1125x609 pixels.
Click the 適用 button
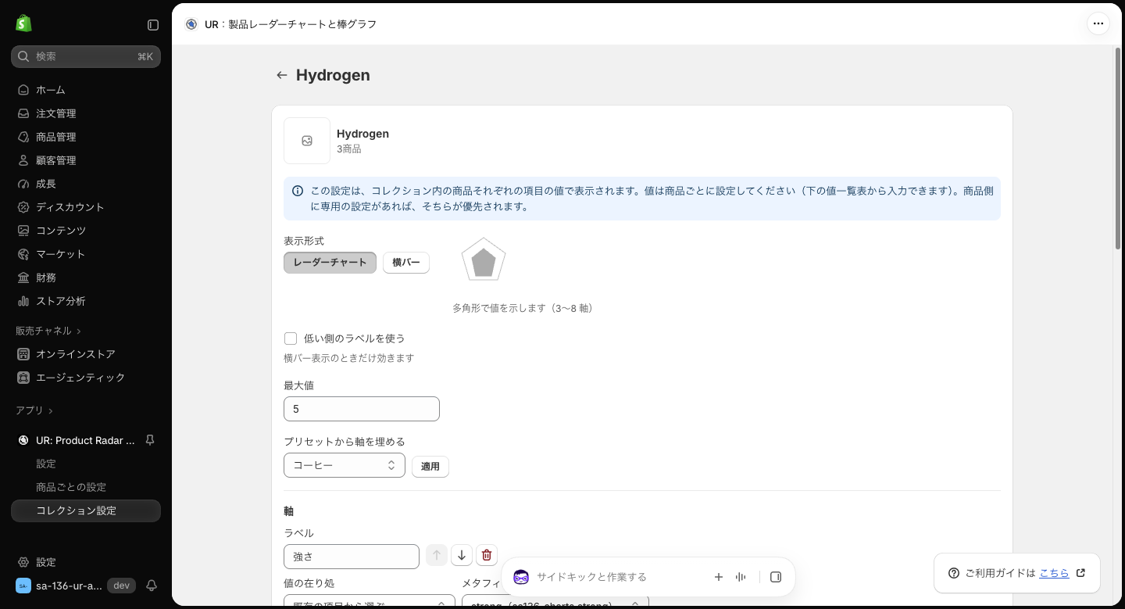tap(430, 466)
